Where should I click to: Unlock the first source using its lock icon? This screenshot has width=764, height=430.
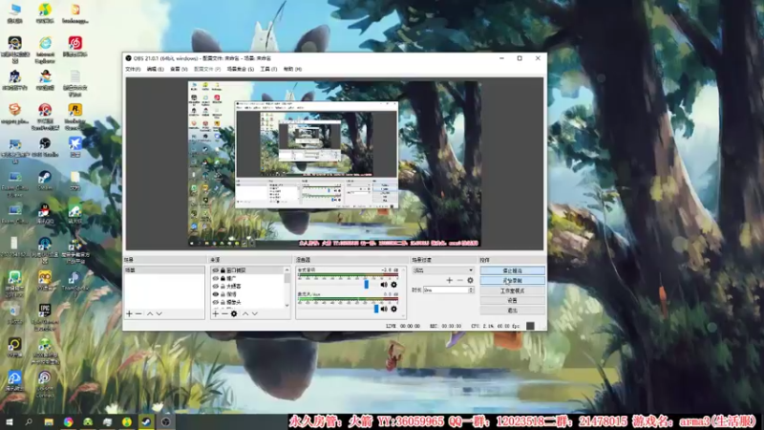[223, 270]
